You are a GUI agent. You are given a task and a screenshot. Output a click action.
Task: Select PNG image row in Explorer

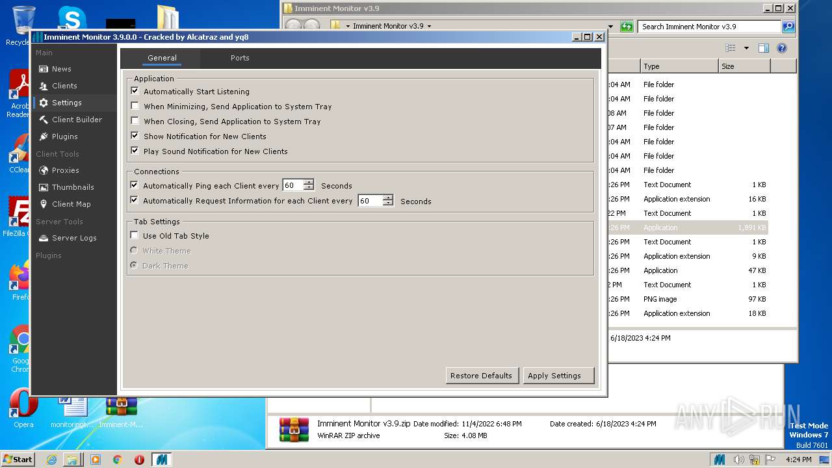click(688, 299)
